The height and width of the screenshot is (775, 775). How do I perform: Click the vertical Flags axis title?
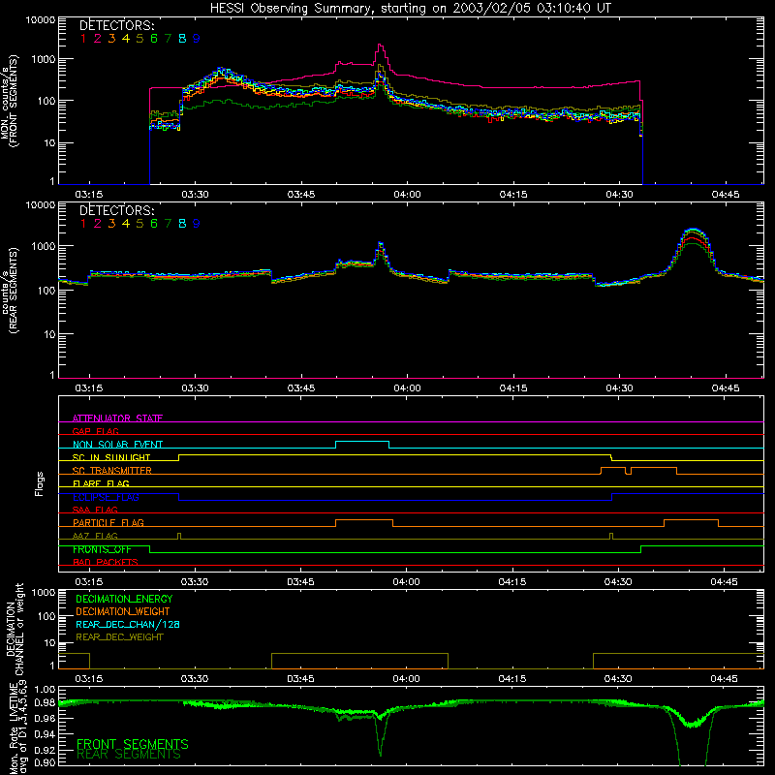tap(40, 483)
